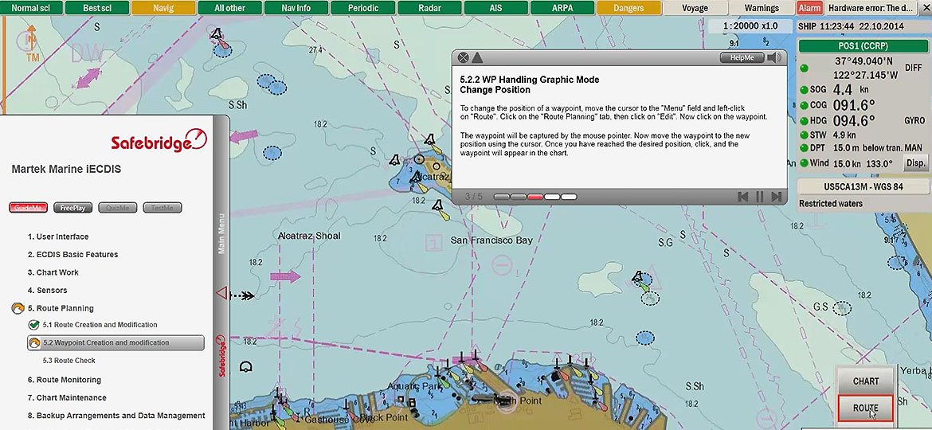The width and height of the screenshot is (932, 430).
Task: Click the Safebridge logo in side panel
Action: click(x=159, y=142)
